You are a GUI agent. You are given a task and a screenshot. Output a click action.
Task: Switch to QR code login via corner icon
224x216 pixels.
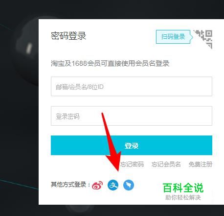(203, 39)
